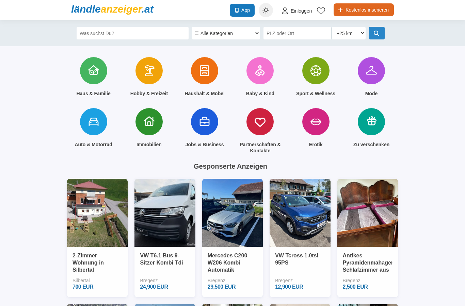Image resolution: width=465 pixels, height=306 pixels.
Task: Click the Kostenlos inserieren button
Action: click(364, 10)
